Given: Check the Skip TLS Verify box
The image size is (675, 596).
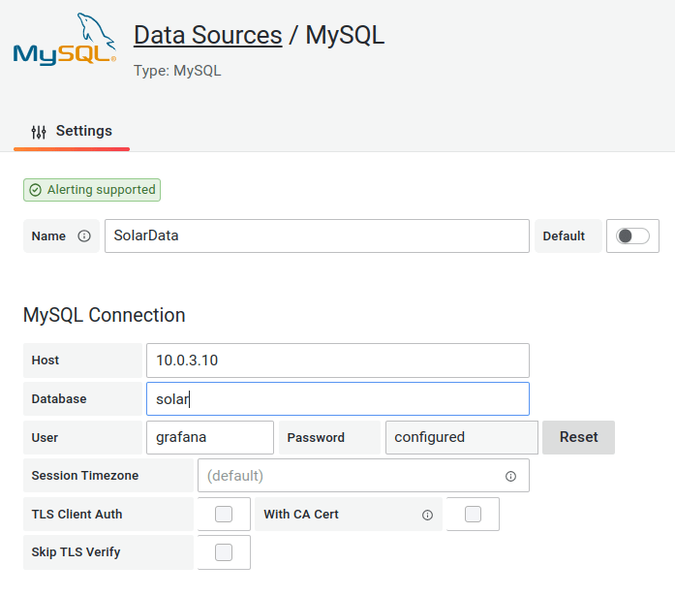Looking at the screenshot, I should 224,552.
